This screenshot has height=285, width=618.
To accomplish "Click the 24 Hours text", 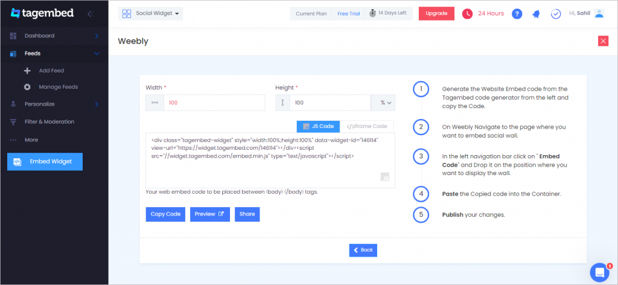I will pos(491,13).
